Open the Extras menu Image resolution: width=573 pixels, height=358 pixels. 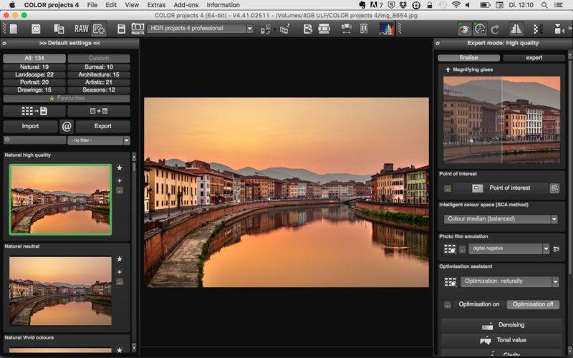point(156,5)
